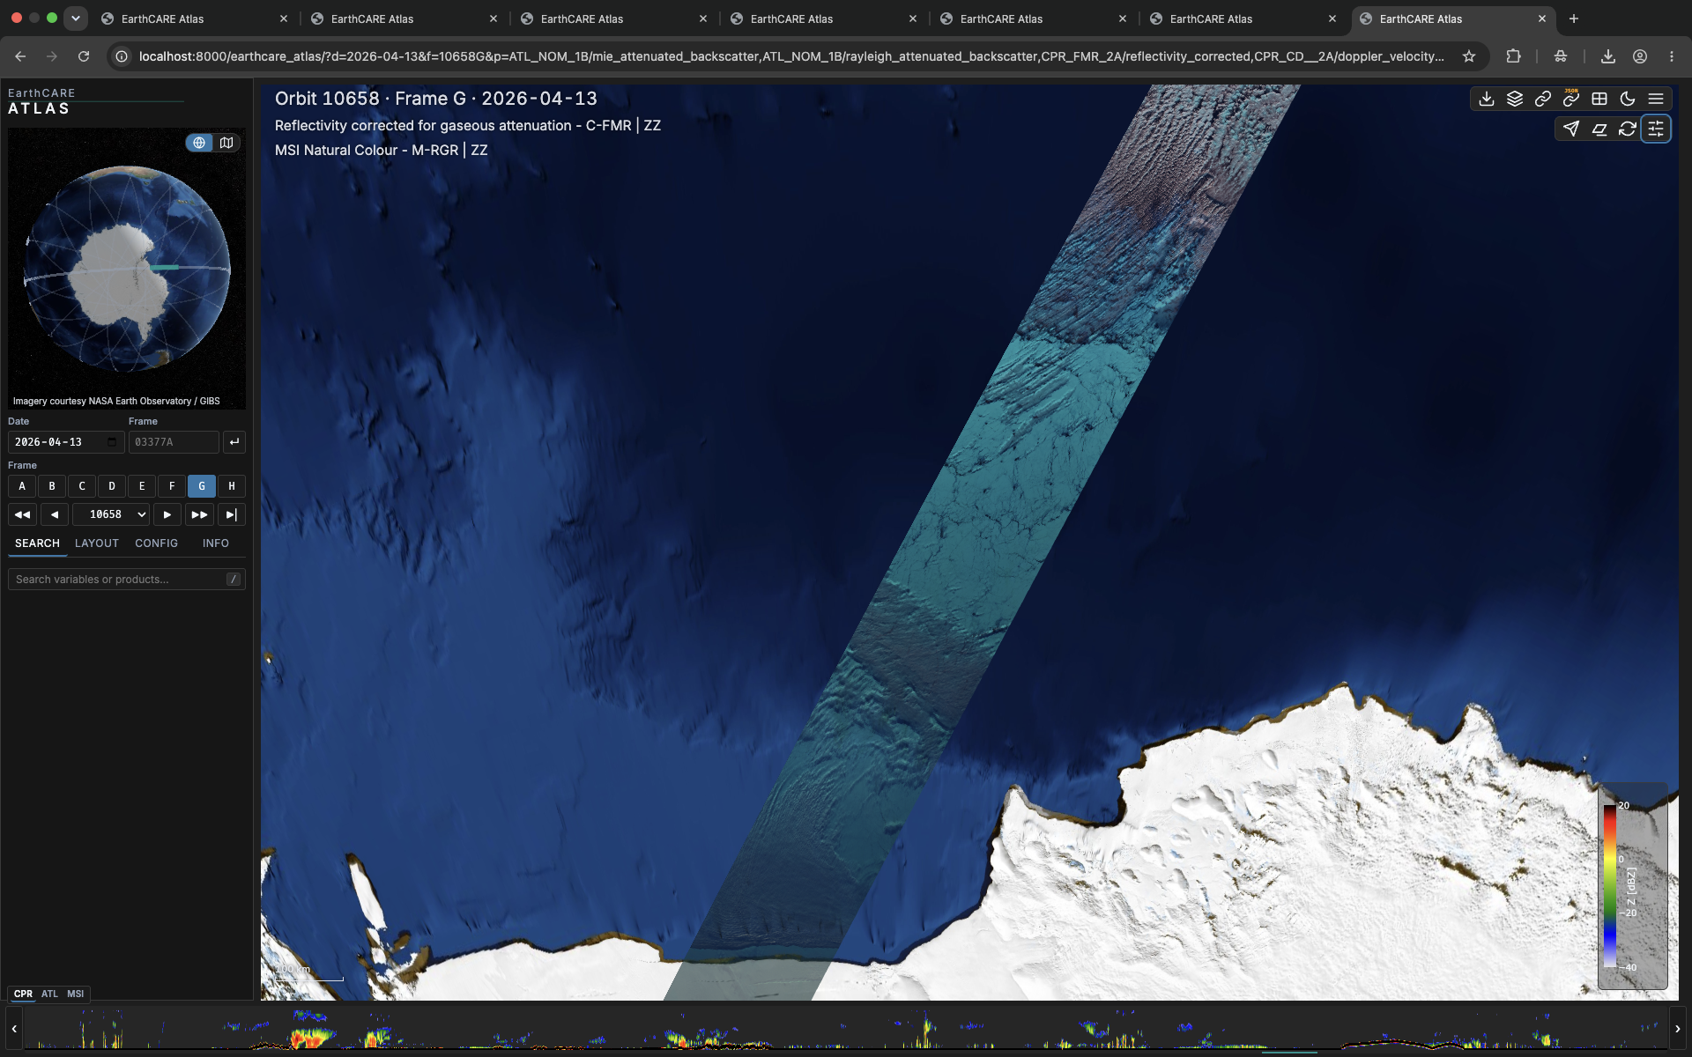The image size is (1692, 1057).
Task: Select frame B
Action: click(x=52, y=486)
